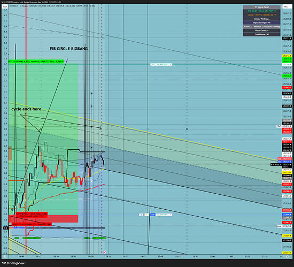Click the High price label on price scale

pyautogui.click(x=279, y=126)
